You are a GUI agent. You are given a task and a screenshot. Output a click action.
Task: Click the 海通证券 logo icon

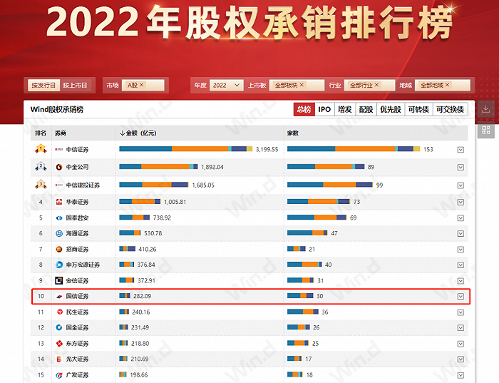(59, 233)
